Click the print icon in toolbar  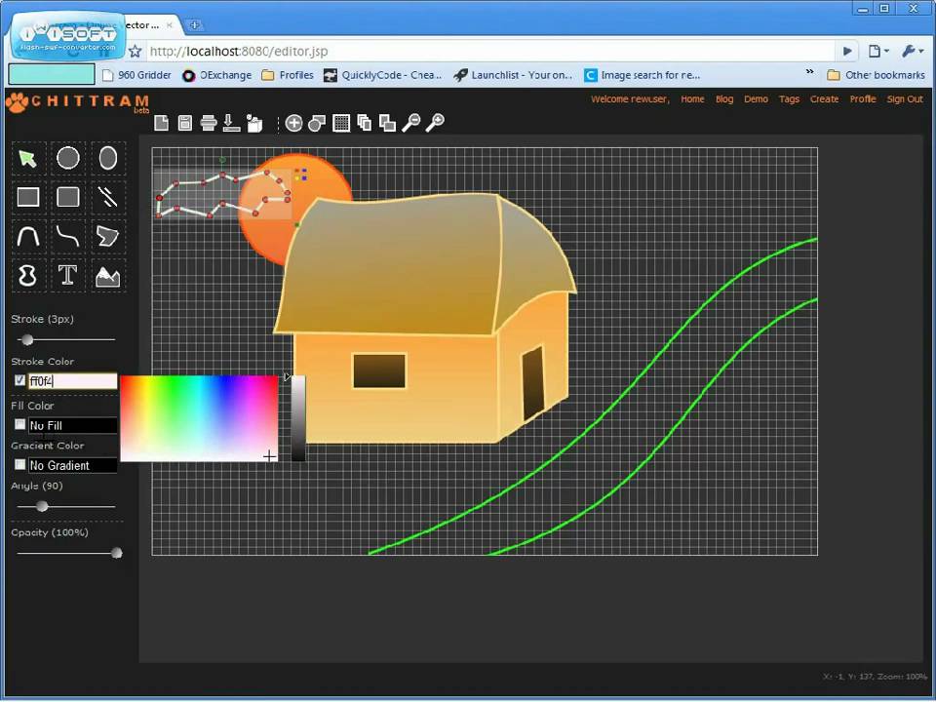(x=208, y=123)
